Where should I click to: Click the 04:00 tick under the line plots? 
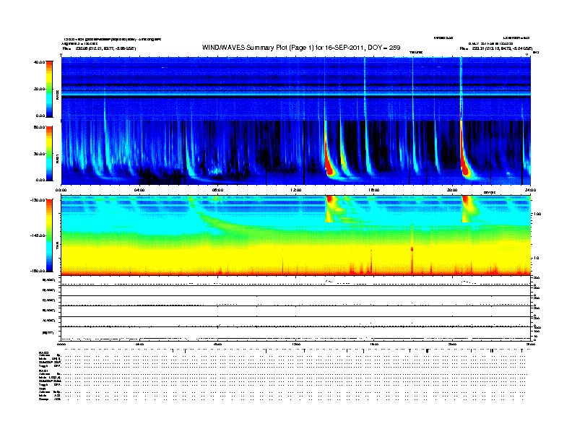point(139,344)
